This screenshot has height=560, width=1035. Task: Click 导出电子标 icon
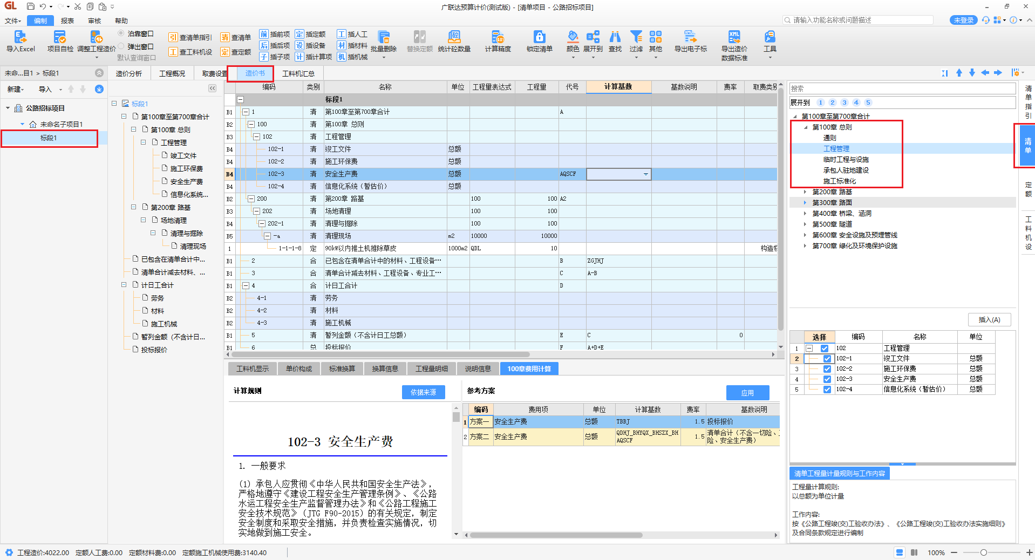(690, 37)
